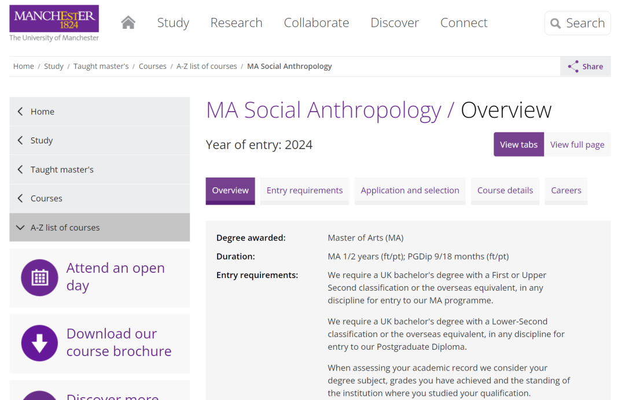625x400 pixels.
Task: Click the MA 1/2 years duration value
Action: [418, 256]
